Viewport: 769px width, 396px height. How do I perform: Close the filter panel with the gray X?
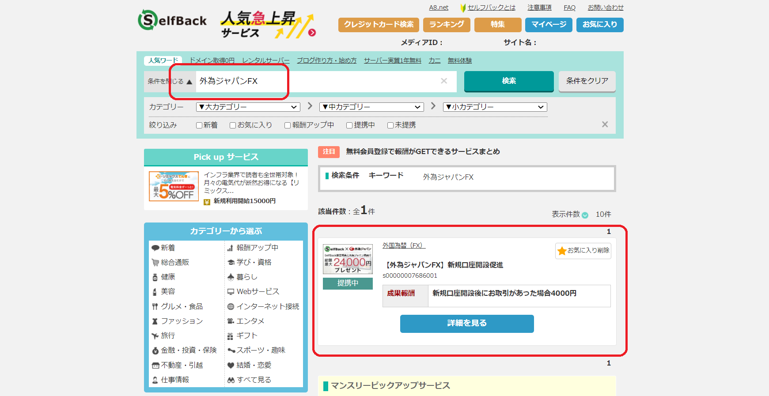coord(605,124)
